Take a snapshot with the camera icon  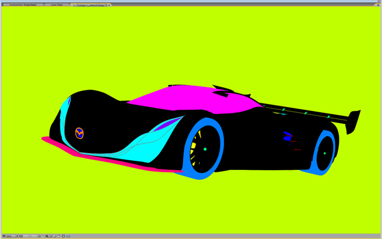click(39, 236)
